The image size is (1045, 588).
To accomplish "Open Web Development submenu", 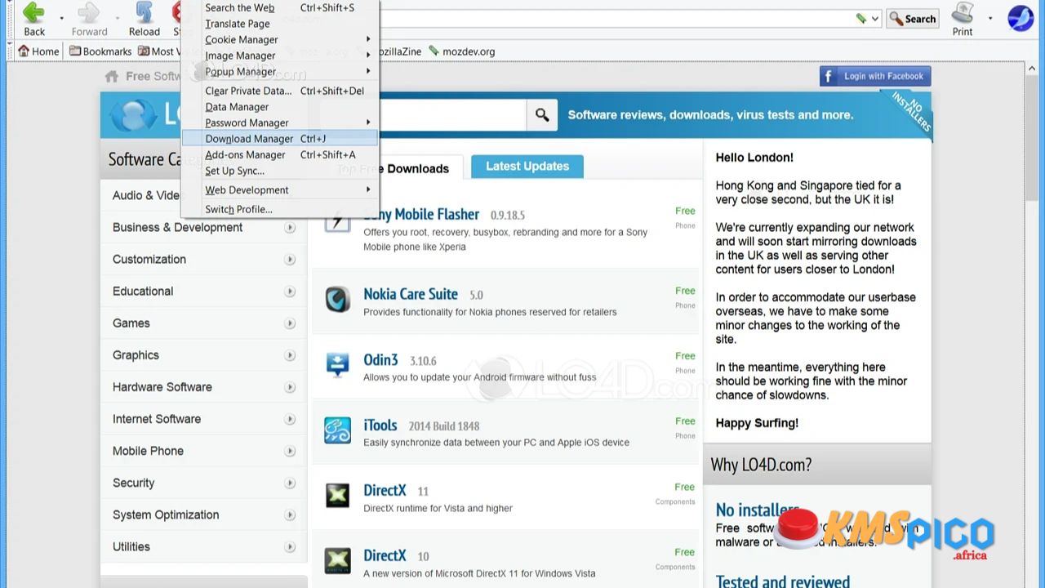I will (x=279, y=189).
